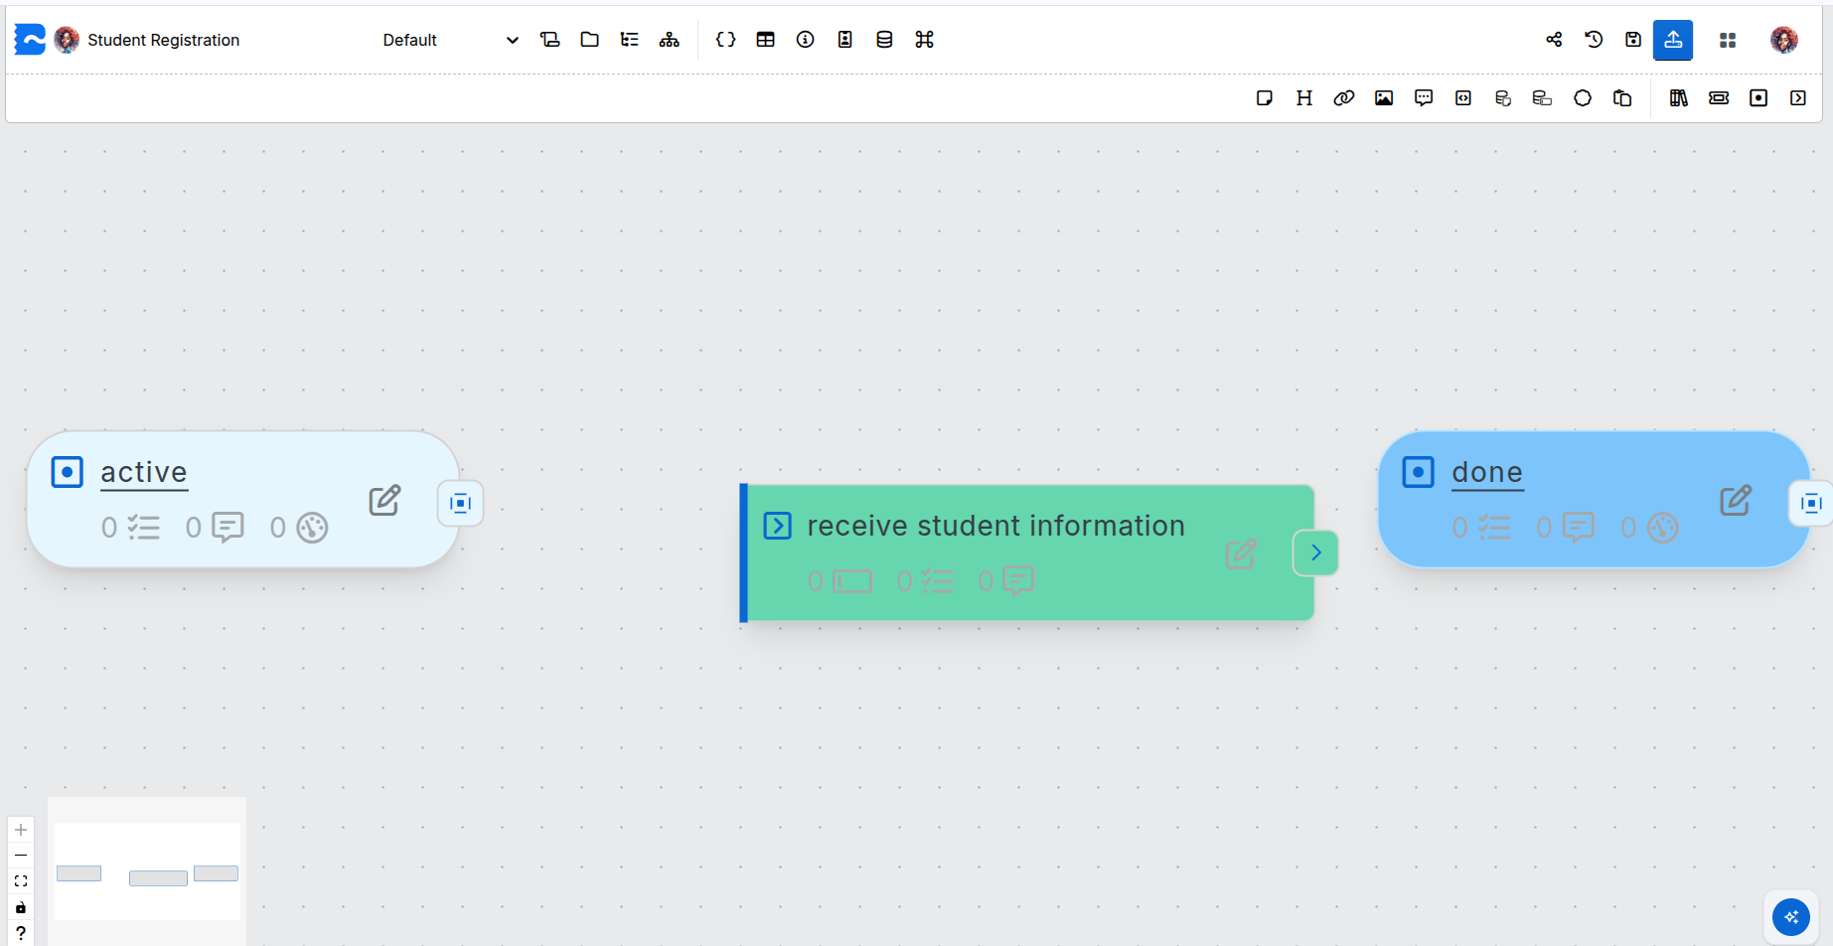Screen dimensions: 1833x946
Task: Select the hierarchy tree view icon
Action: tap(670, 40)
